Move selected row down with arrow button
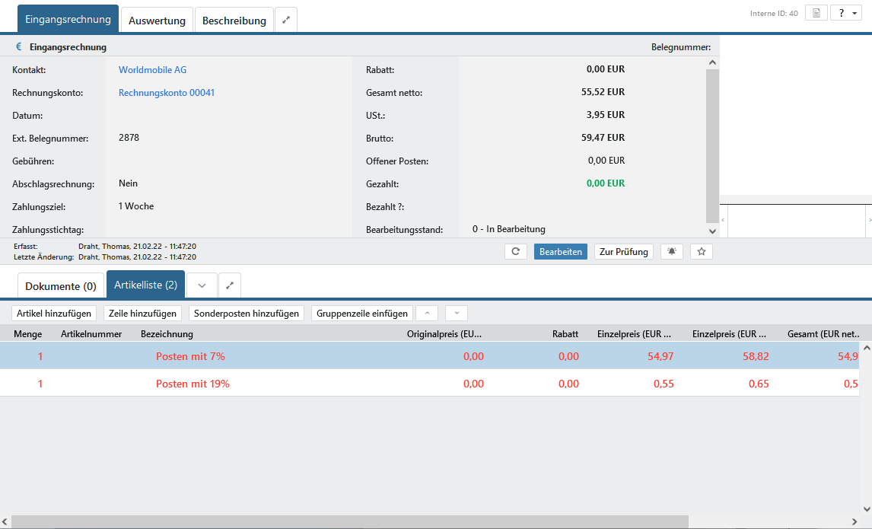The height and width of the screenshot is (529, 872). [457, 313]
